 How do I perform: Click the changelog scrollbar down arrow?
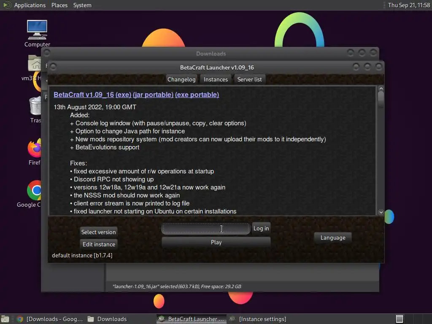click(381, 212)
